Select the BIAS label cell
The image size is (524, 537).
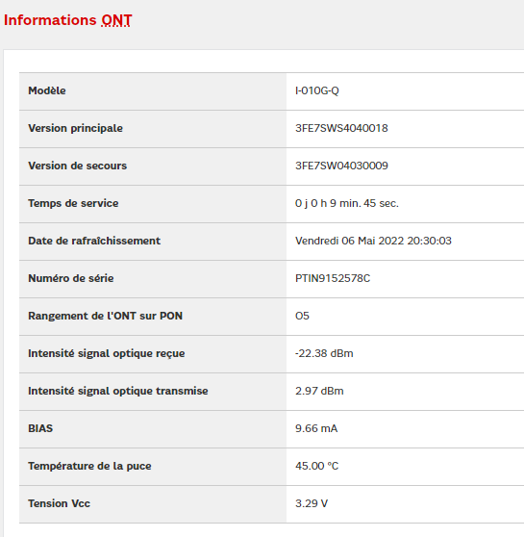[x=153, y=429]
